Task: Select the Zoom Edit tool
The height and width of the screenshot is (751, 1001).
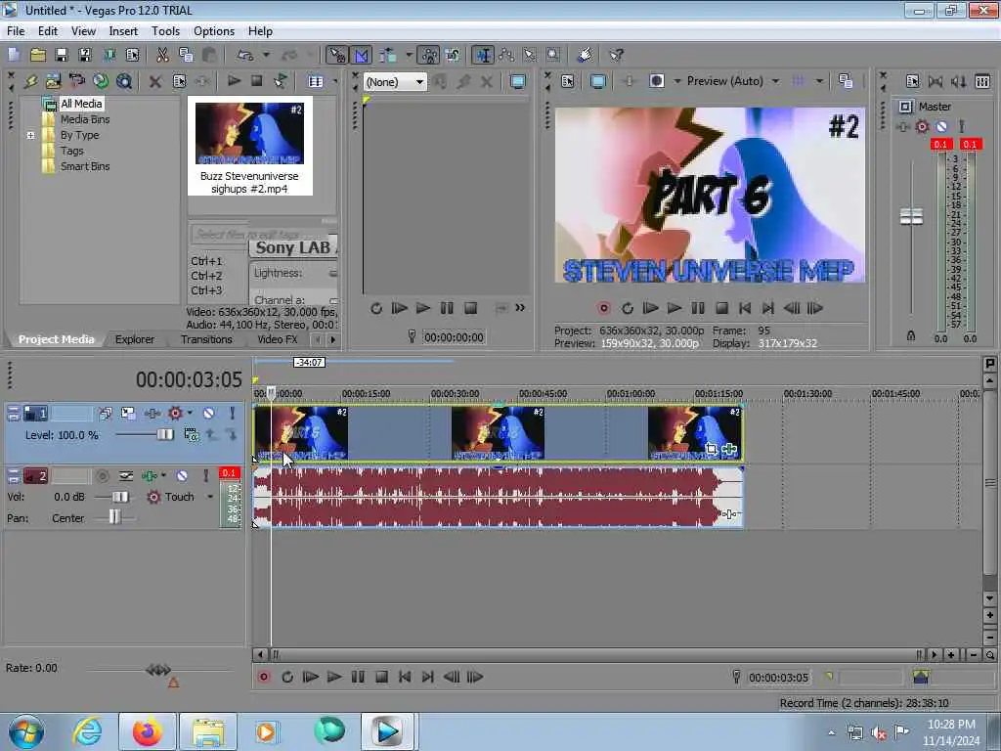Action: pos(553,55)
